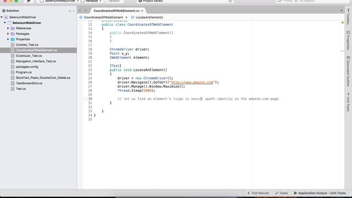Run the project with the play button
The image size is (352, 198).
pyautogui.click(x=29, y=1)
